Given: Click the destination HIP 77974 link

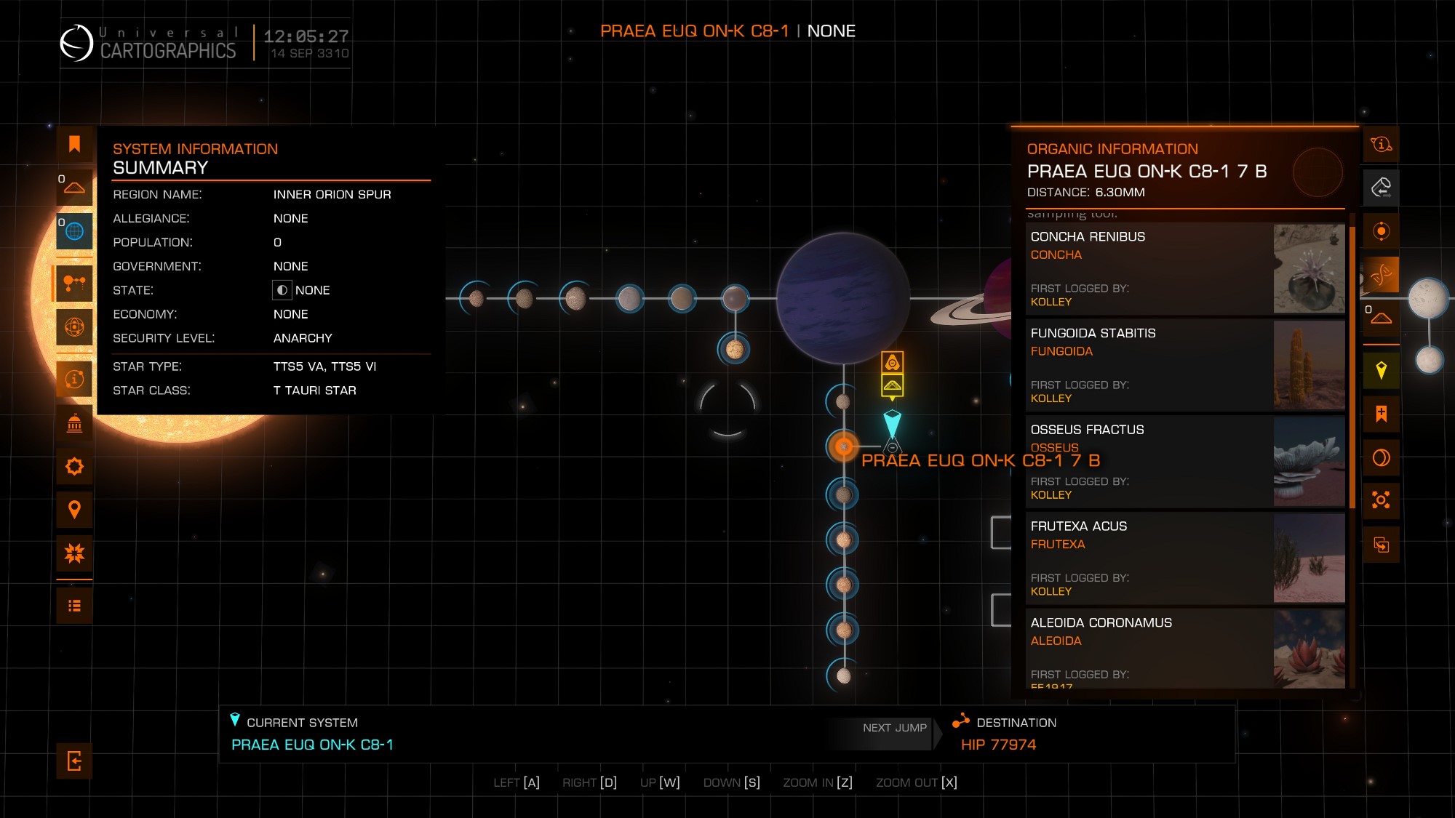Looking at the screenshot, I should click(x=998, y=745).
